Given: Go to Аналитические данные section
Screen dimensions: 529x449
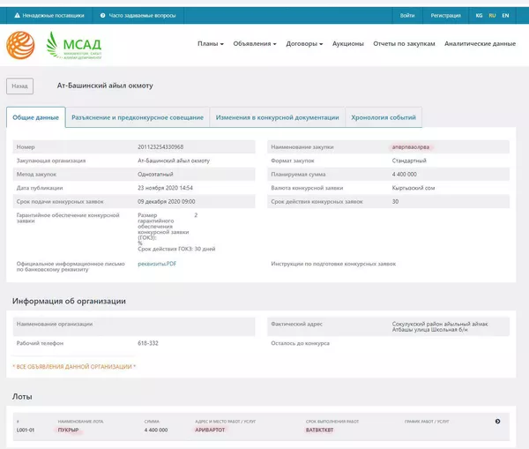Looking at the screenshot, I should click(x=480, y=43).
